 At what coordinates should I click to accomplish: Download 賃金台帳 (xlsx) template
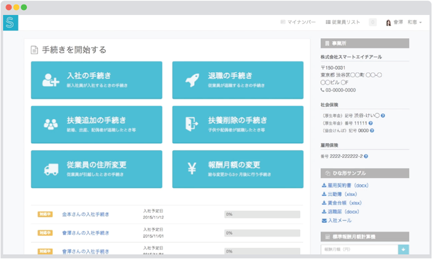pos(341,203)
